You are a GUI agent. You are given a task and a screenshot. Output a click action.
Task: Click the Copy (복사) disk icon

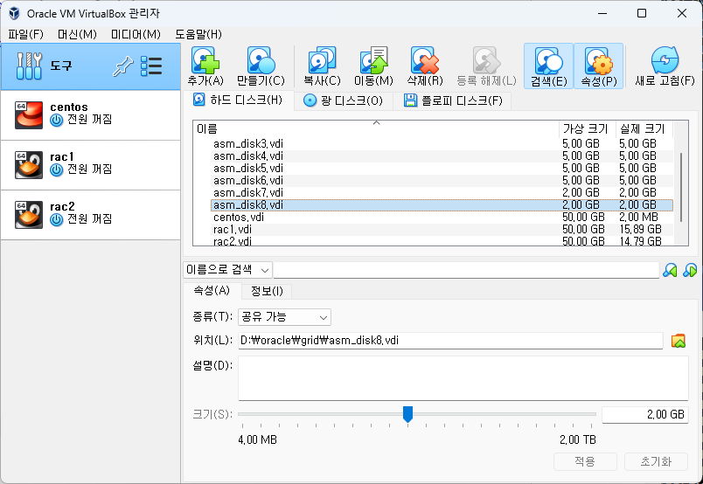(x=322, y=60)
